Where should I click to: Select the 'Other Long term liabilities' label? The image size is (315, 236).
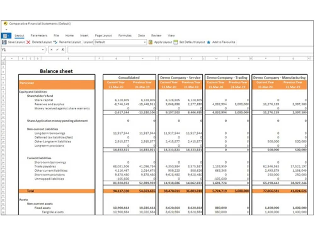pos(53,142)
